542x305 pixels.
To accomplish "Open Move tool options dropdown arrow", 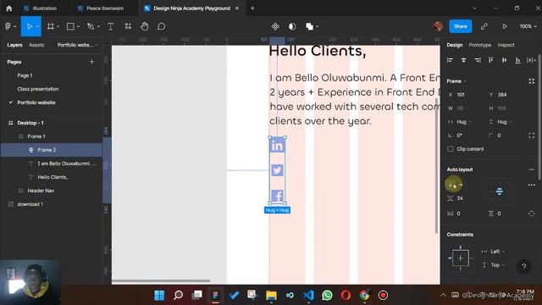I will pos(37,26).
